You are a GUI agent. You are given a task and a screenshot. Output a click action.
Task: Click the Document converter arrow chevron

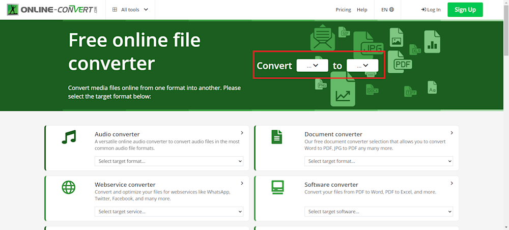click(x=451, y=133)
